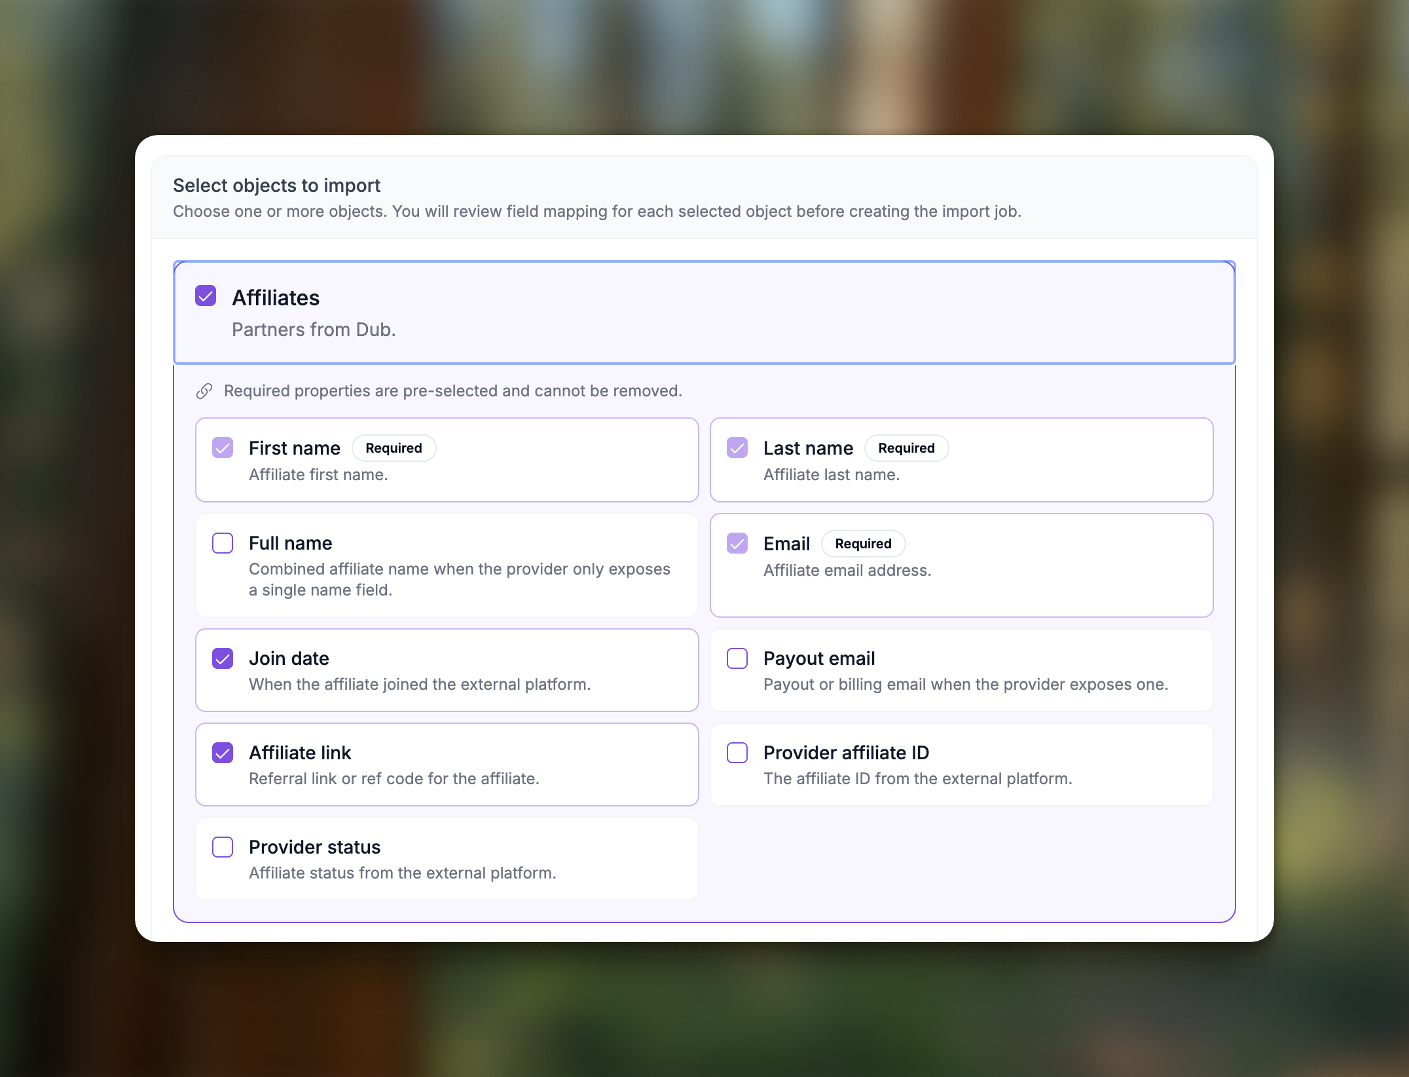Click the Provider status card description

403,873
